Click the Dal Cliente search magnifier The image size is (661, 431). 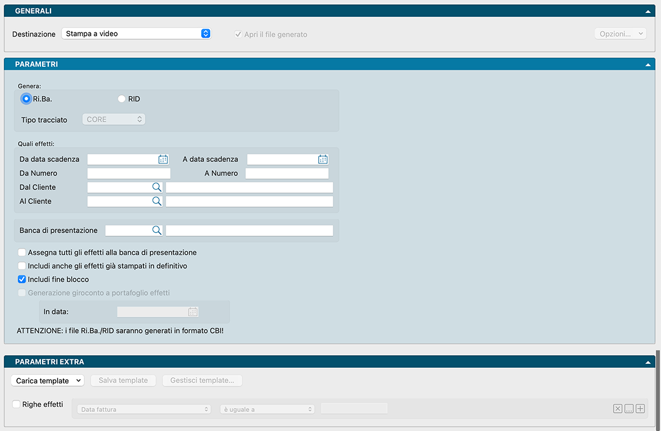coord(157,187)
